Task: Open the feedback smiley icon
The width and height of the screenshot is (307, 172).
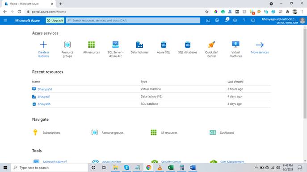Action: [x=253, y=20]
